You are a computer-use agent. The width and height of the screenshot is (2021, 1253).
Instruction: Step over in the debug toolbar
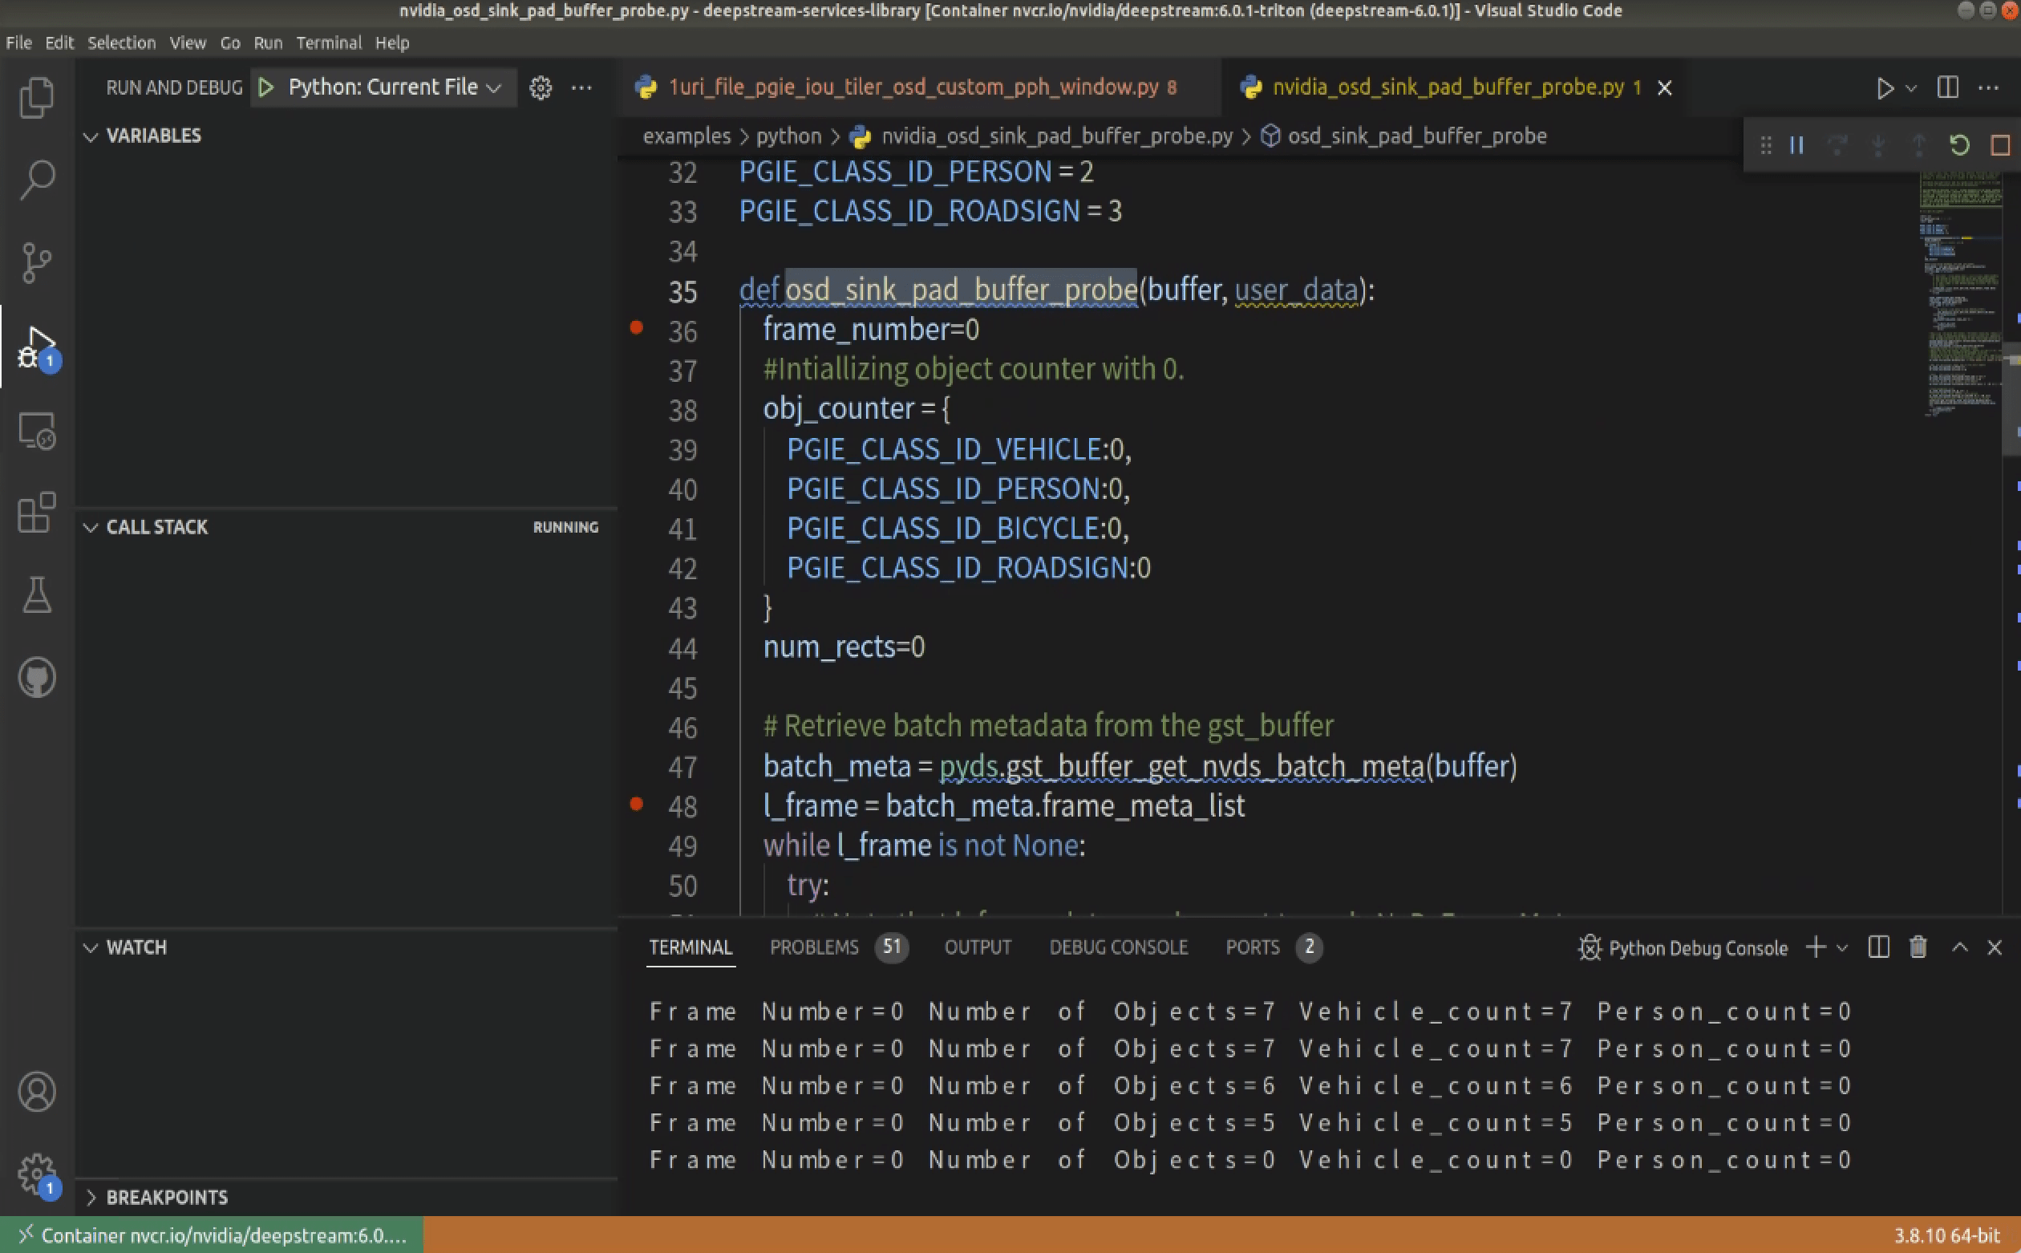point(1837,145)
